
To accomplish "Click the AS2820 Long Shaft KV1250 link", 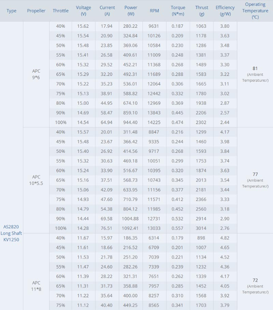I will tap(11, 233).
